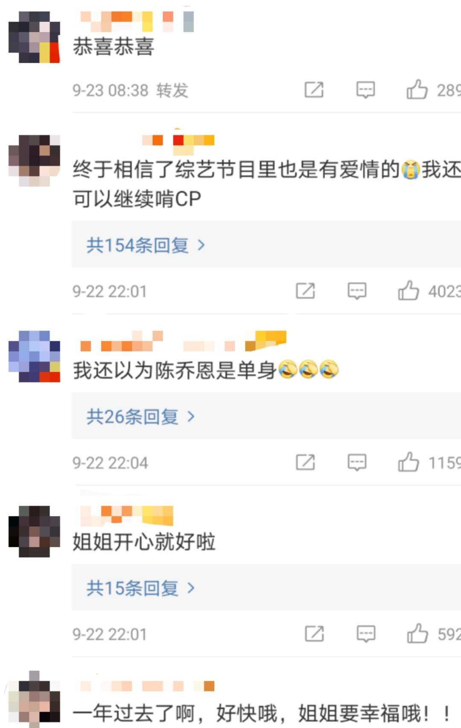This screenshot has width=461, height=728.
Task: Open avatar of 姐姐开心就好啦 commenter
Action: pos(35,531)
